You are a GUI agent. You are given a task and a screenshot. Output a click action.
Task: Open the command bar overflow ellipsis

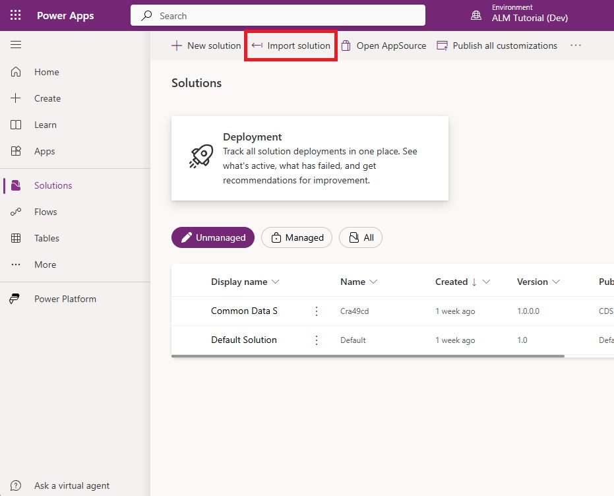(x=576, y=46)
